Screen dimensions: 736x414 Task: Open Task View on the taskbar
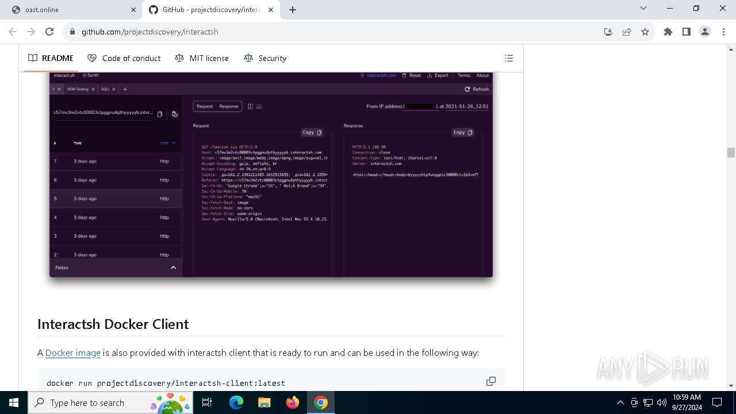coord(207,402)
